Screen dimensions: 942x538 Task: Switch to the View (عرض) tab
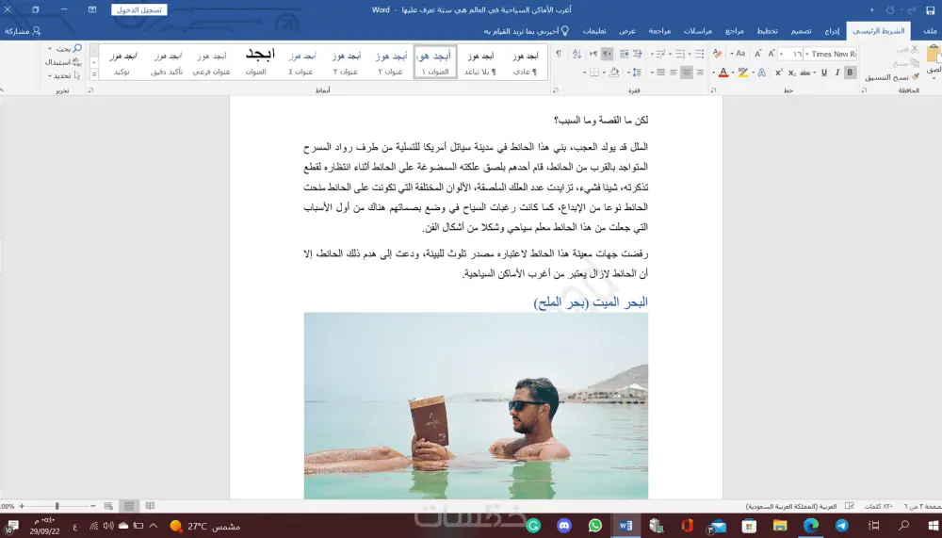(x=627, y=31)
